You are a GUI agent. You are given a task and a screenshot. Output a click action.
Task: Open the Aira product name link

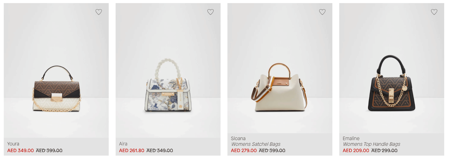point(123,144)
